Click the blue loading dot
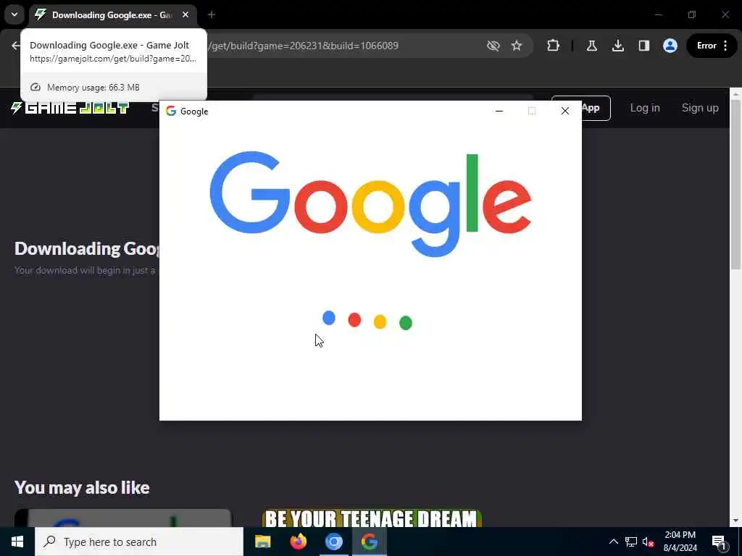Viewport: 742px width, 556px height. pyautogui.click(x=328, y=318)
